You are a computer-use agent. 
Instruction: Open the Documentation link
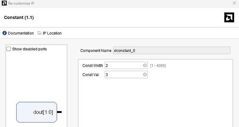point(21,33)
